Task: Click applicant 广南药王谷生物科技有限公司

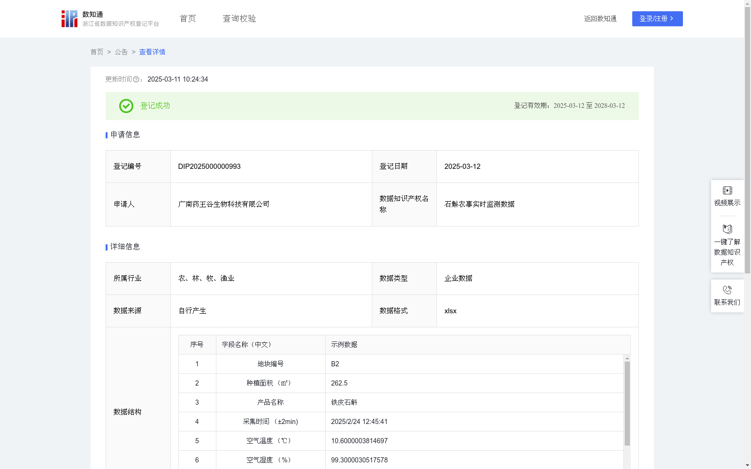Action: pyautogui.click(x=224, y=204)
